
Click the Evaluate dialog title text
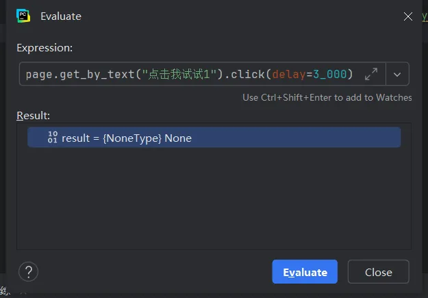(x=61, y=16)
